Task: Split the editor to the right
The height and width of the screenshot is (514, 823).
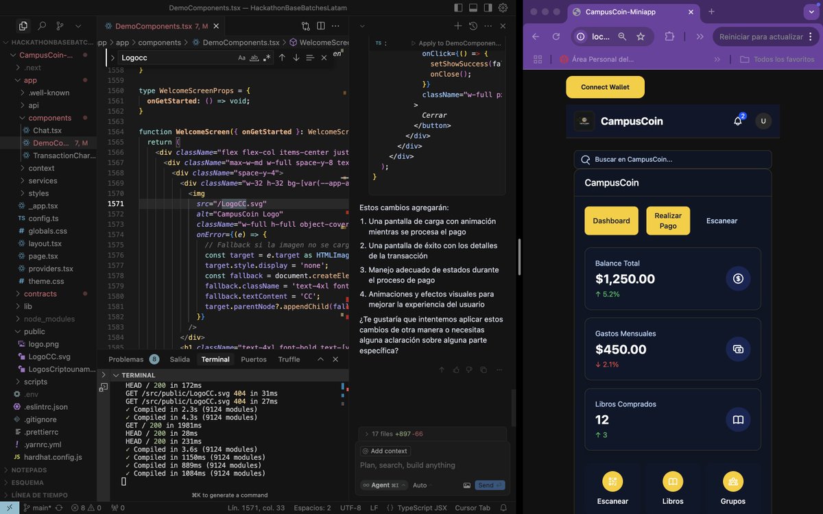Action: (x=321, y=26)
